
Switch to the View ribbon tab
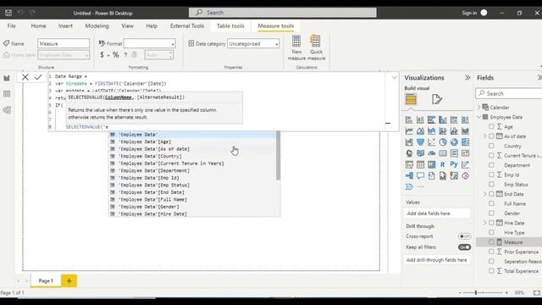coord(127,26)
